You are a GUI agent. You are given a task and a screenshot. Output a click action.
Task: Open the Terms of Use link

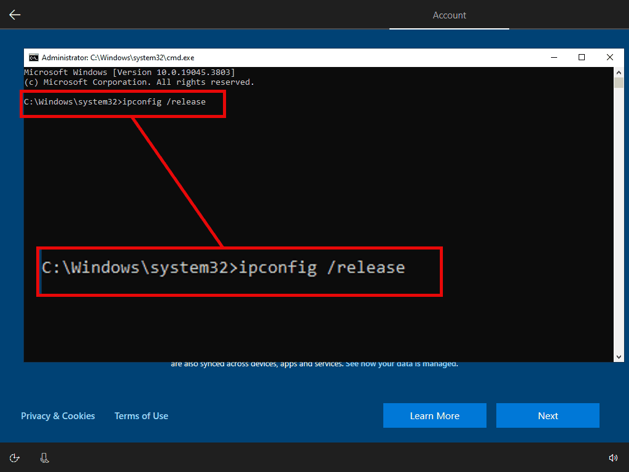point(141,416)
